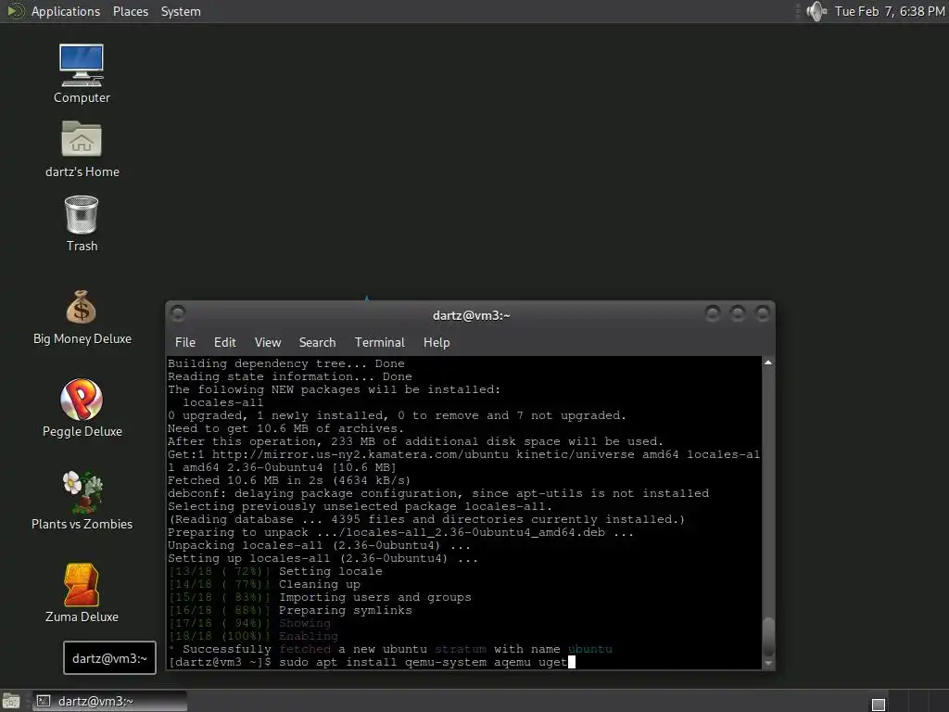
Task: Click 'Importing users and groups' line
Action: click(x=320, y=598)
